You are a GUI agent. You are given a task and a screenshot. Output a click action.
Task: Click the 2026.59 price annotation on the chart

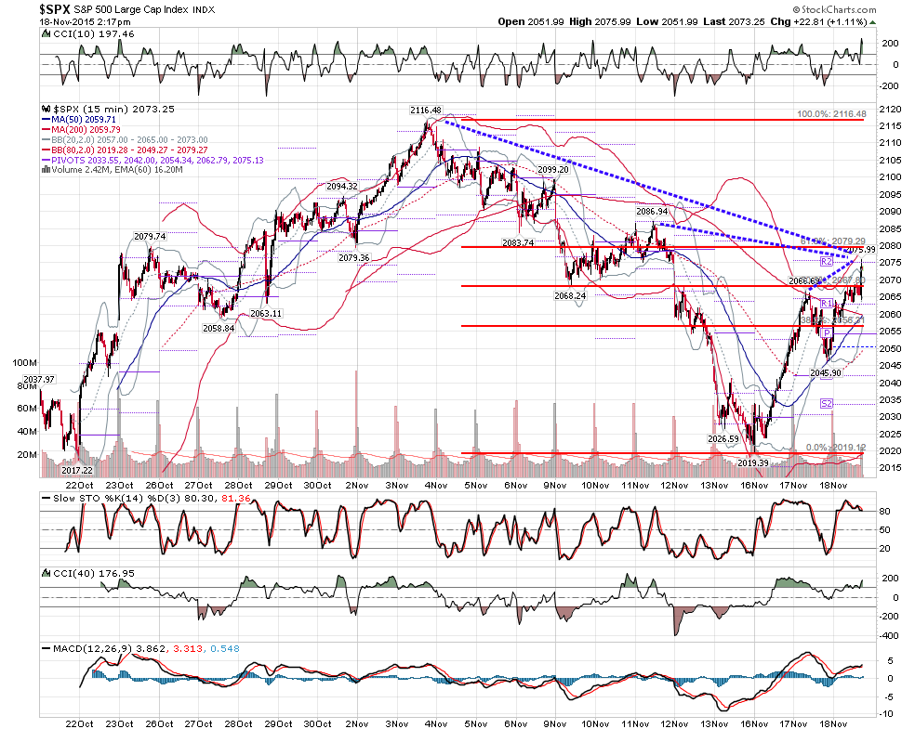coord(723,439)
